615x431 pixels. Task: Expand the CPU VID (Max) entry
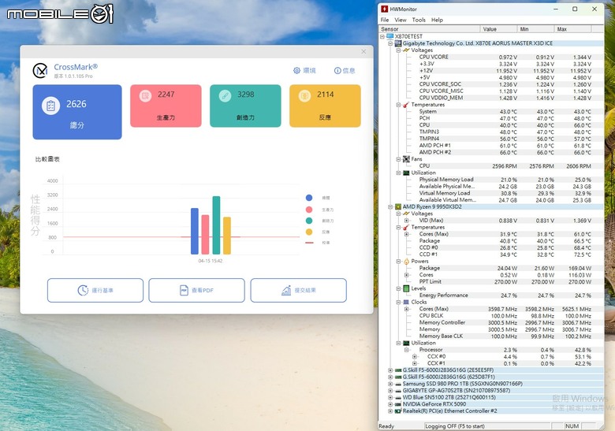[x=407, y=221]
